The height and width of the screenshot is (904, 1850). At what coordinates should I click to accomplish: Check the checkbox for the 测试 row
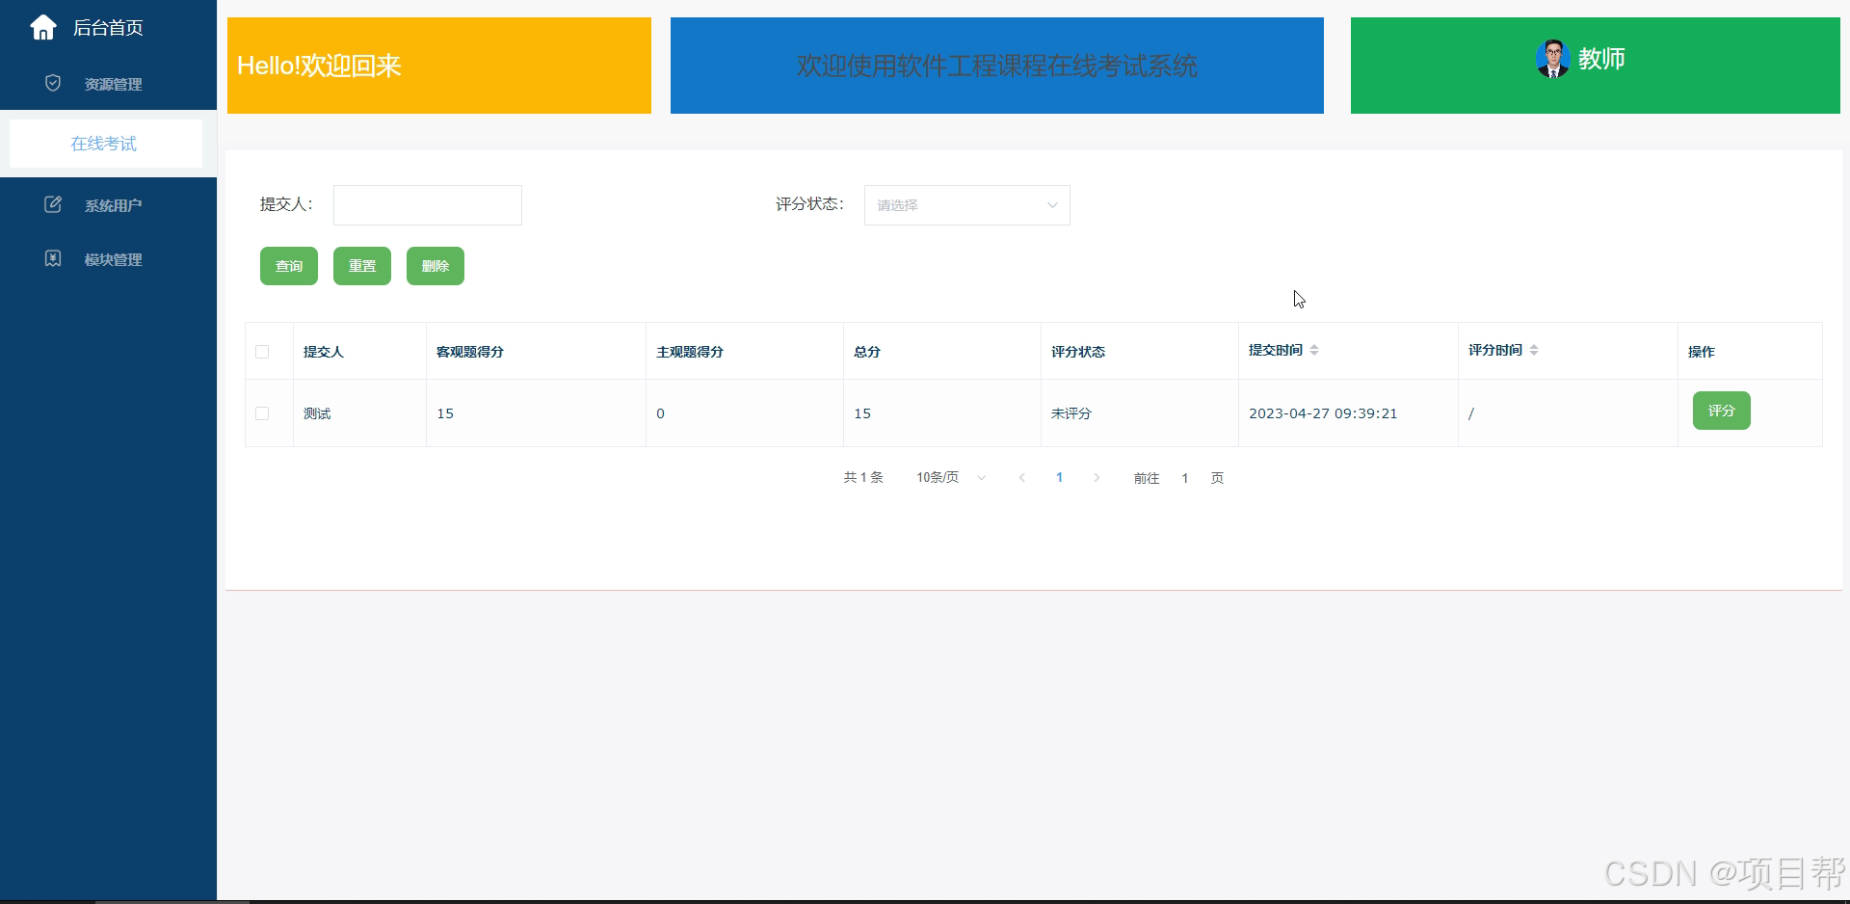point(262,413)
